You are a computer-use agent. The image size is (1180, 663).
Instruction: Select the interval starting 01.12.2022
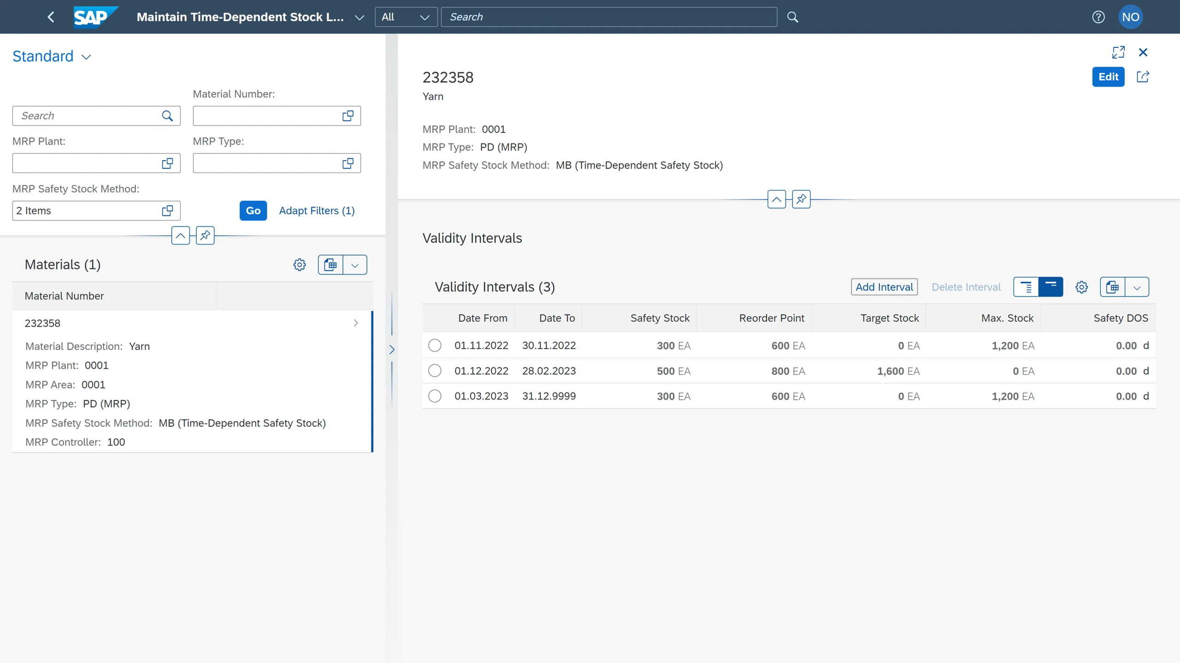435,370
